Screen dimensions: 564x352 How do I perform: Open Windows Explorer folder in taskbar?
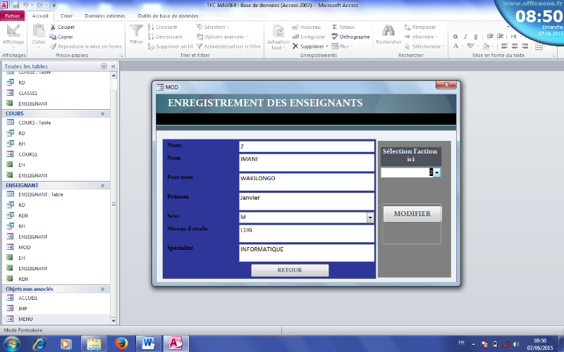coord(94,344)
